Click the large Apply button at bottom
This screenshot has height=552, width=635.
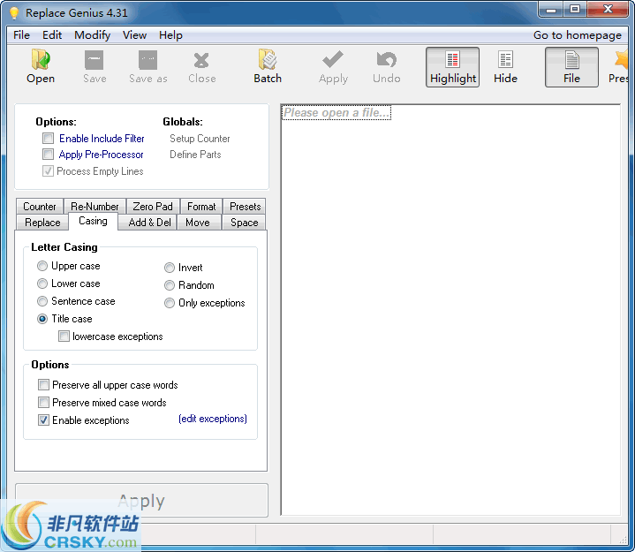(x=141, y=501)
